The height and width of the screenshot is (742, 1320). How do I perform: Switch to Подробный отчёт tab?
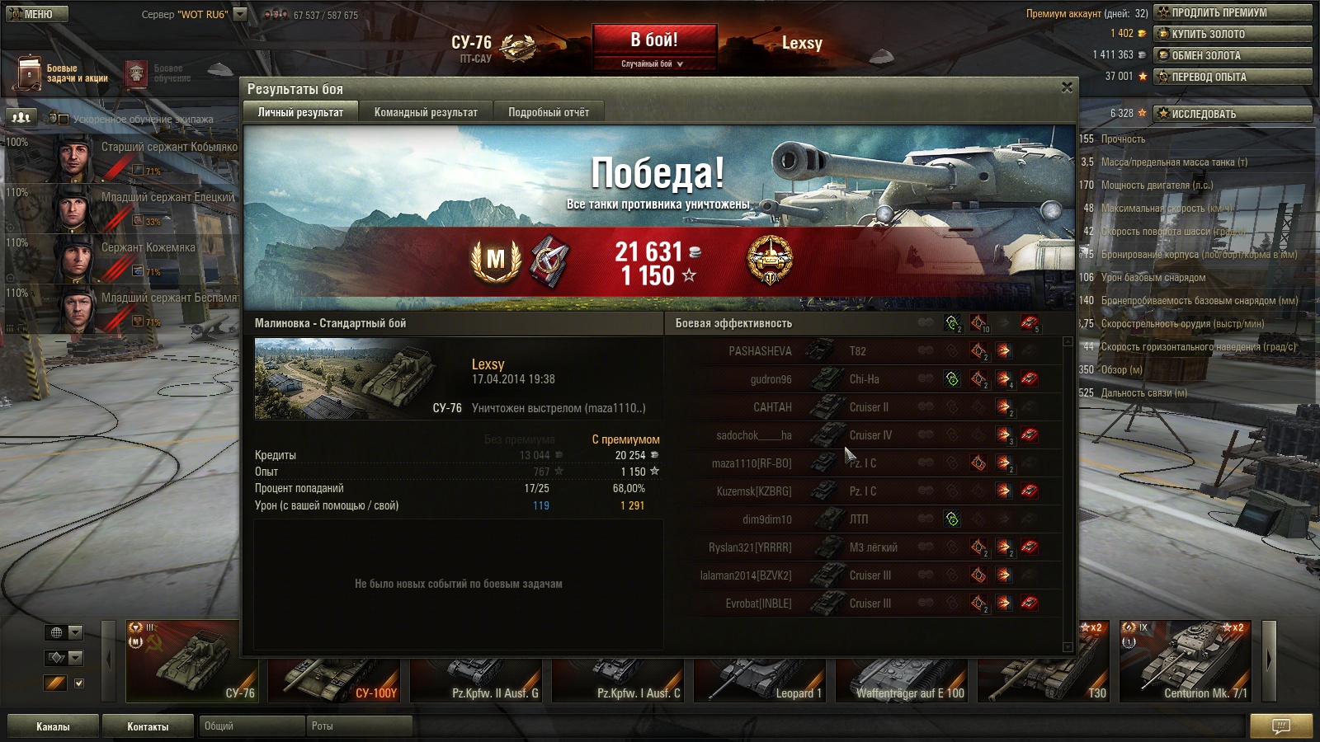pyautogui.click(x=549, y=112)
